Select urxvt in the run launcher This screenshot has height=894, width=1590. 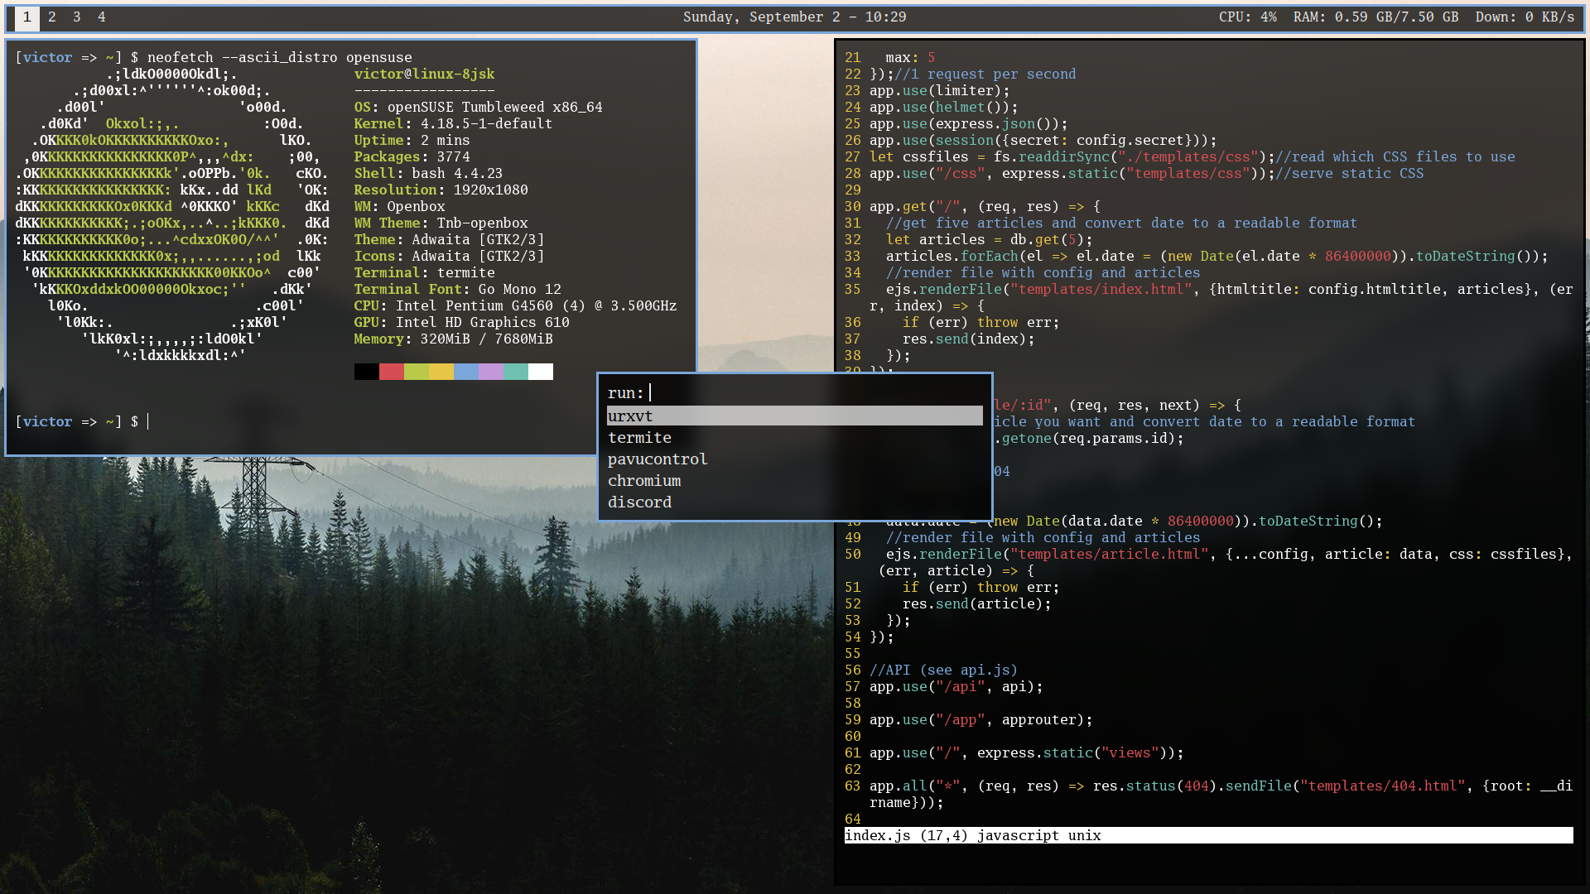point(795,416)
